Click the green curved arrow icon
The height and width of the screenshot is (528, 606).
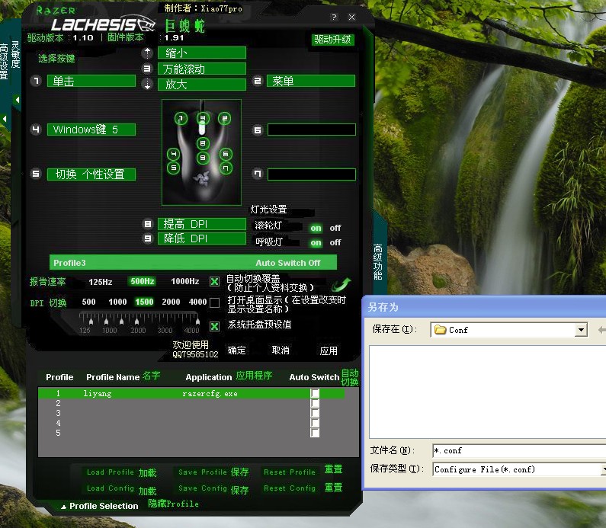tap(341, 285)
